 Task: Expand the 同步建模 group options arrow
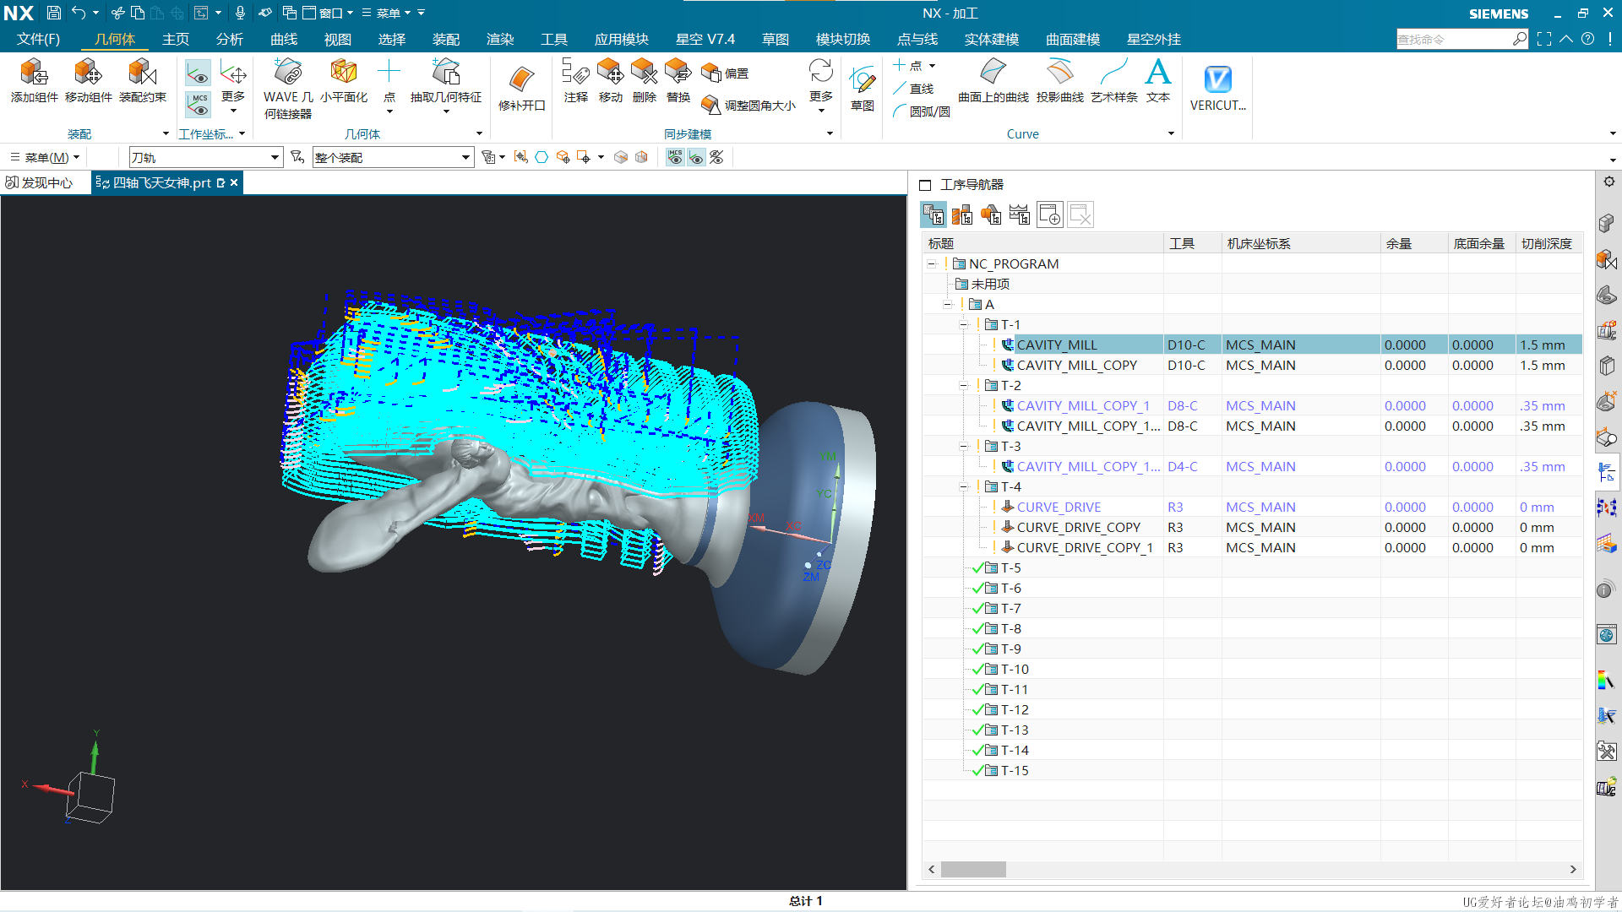coord(830,133)
